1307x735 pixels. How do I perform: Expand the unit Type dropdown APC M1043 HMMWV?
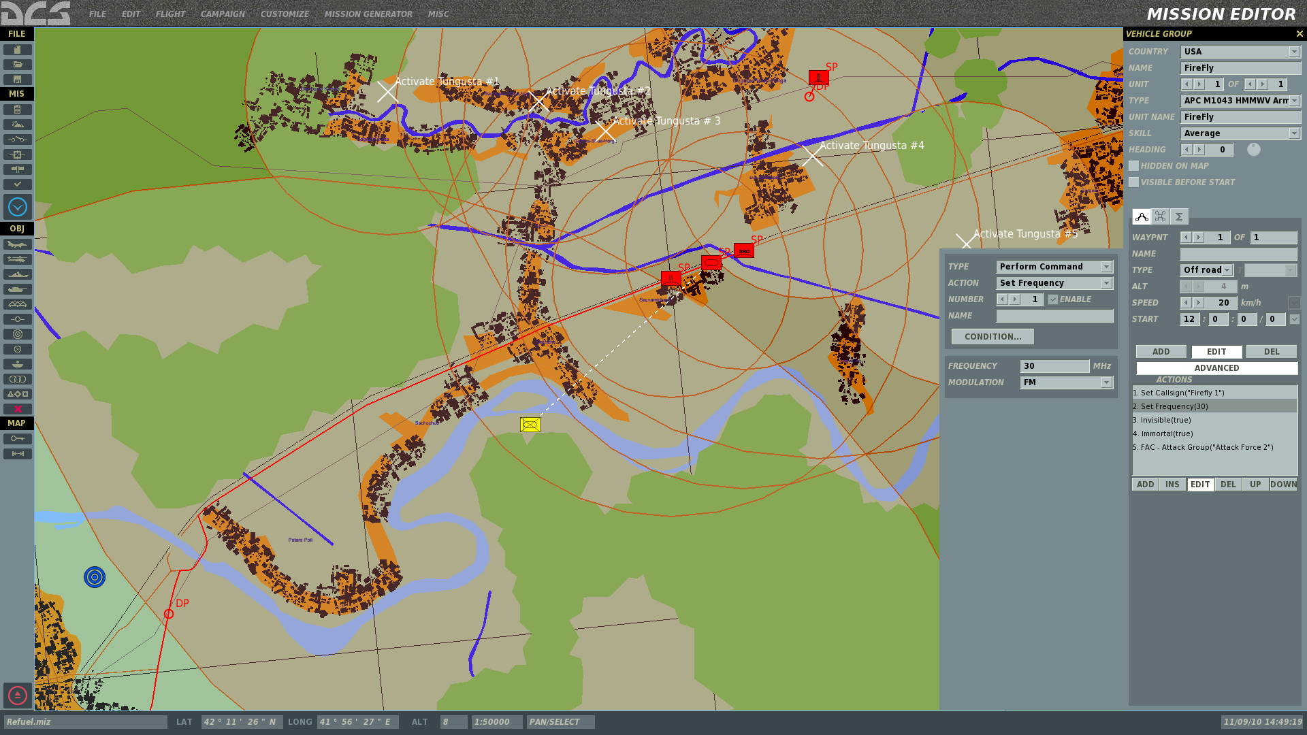point(1294,101)
